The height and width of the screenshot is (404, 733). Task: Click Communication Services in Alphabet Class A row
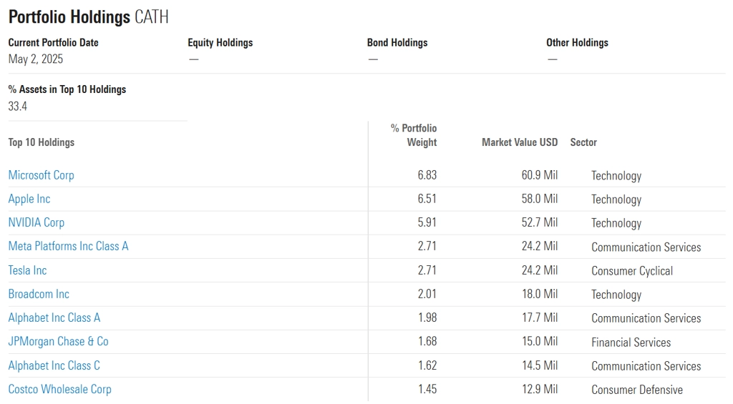[646, 318]
